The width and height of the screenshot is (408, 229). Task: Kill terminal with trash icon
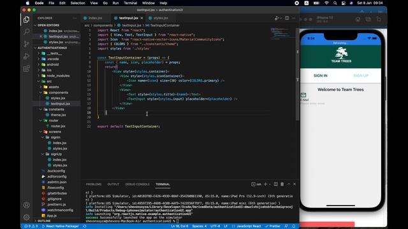[x=282, y=184]
